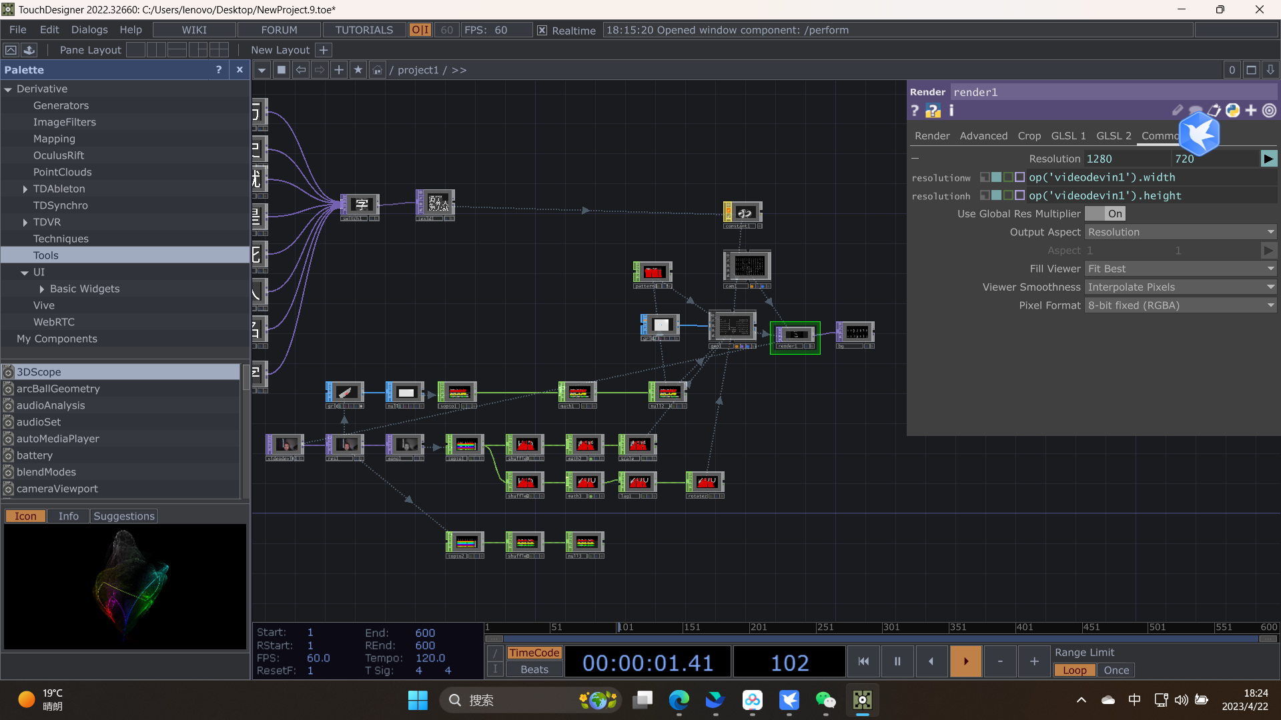Screen dimensions: 1281x720
Task: Select the audioAnalysis palette component
Action: [51, 405]
